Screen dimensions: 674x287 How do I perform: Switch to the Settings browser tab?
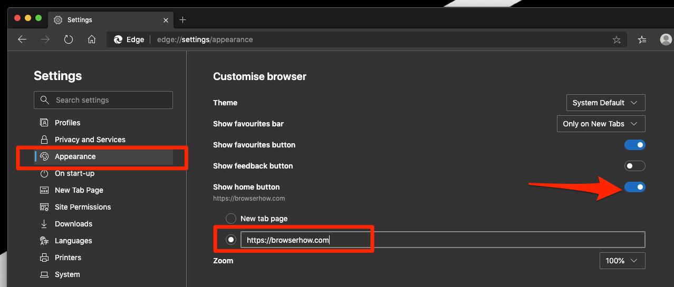pos(111,20)
